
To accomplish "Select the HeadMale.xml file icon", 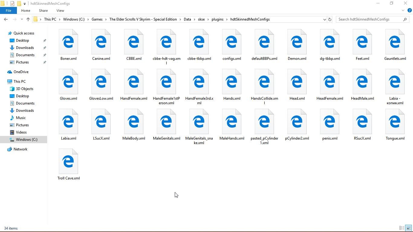I will point(362,82).
